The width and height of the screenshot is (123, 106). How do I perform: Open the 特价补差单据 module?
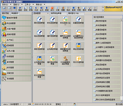78,61
